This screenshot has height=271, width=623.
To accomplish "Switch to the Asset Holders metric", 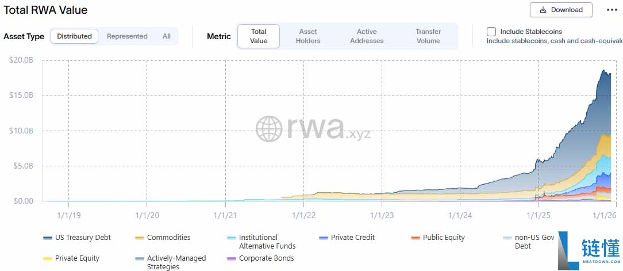I will (x=308, y=36).
